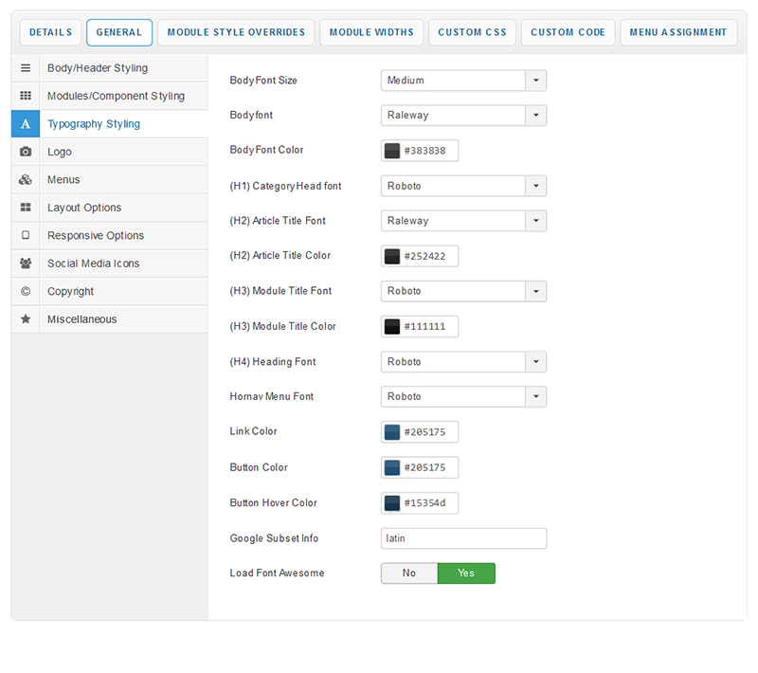This screenshot has height=673, width=758.
Task: Click the grid icon for Modules/Component Styling
Action: 26,96
